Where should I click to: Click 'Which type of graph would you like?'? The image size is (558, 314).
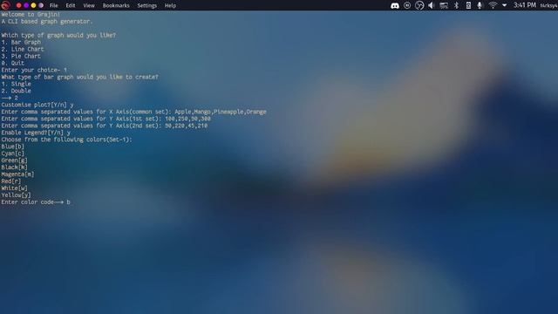click(x=58, y=35)
